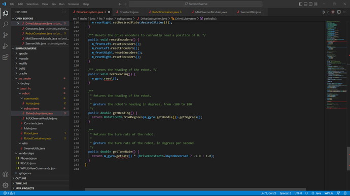Screen dimensions: 350x196
Task: Go forward with the navigation arrow
Action: (x=125, y=4)
